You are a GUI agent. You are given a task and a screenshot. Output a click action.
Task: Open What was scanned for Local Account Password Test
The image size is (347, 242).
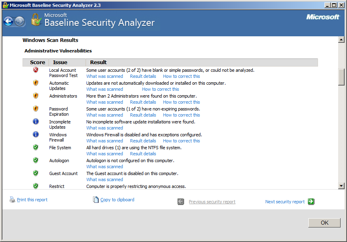tap(105, 76)
